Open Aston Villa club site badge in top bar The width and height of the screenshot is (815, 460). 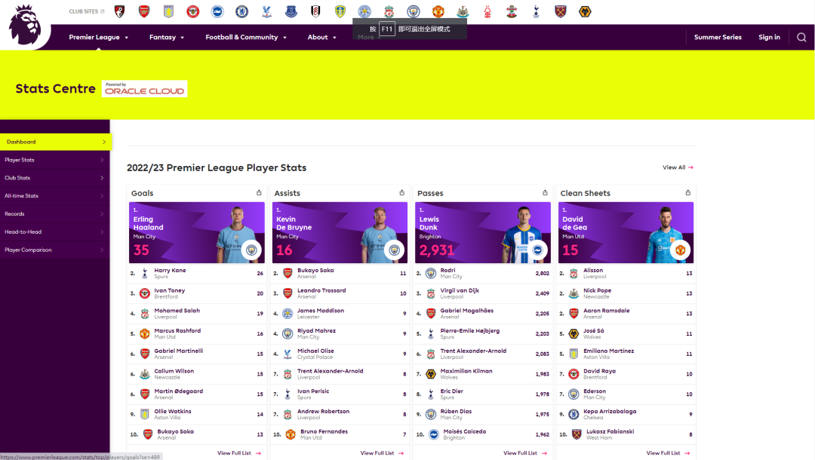tap(168, 11)
